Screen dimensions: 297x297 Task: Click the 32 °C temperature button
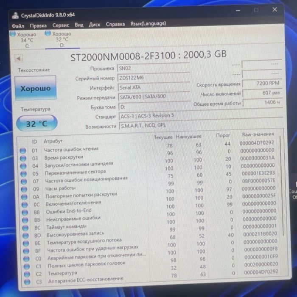[37, 123]
